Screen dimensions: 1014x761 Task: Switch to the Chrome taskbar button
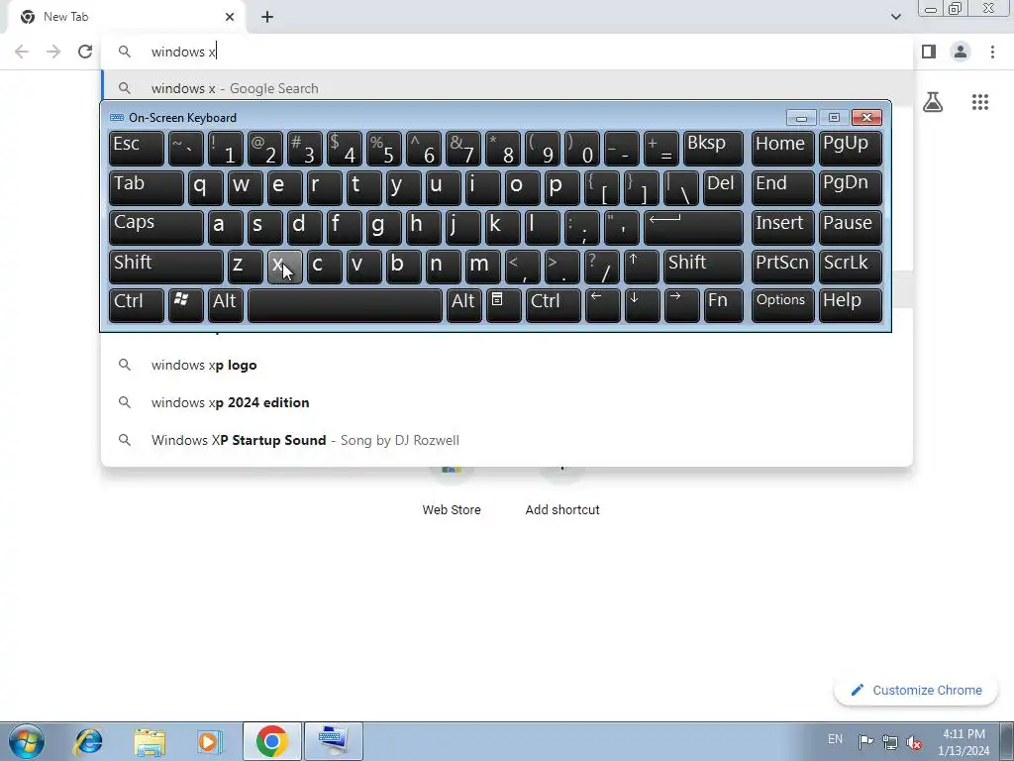(271, 741)
